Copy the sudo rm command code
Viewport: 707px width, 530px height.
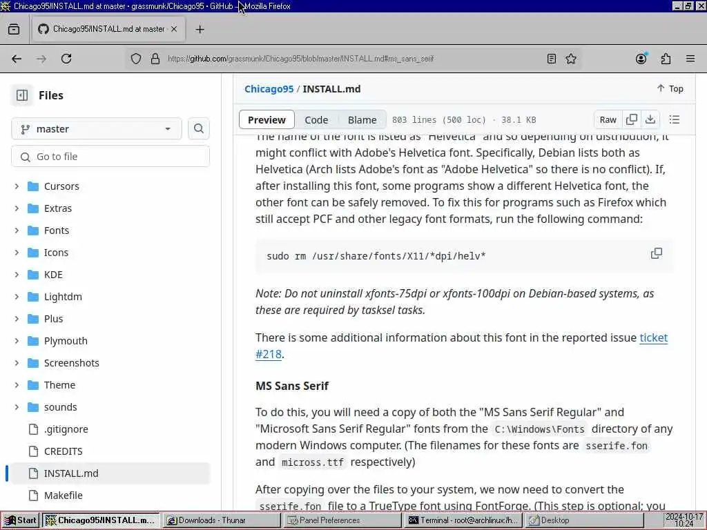tap(657, 253)
